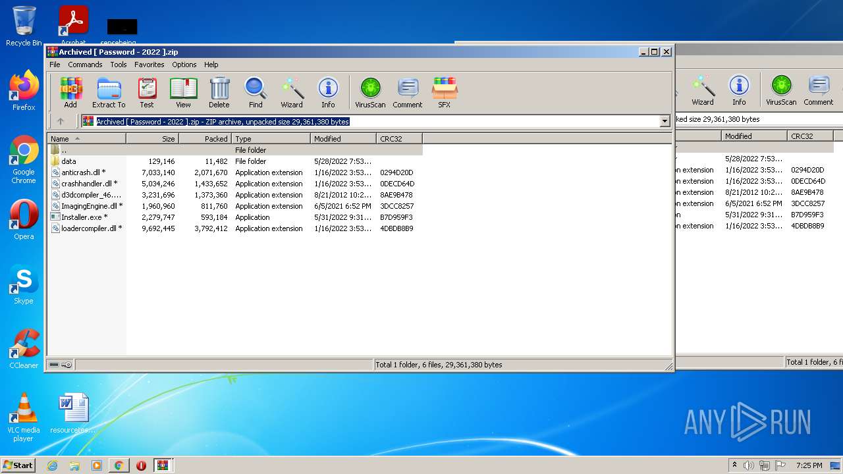Click Modified header in background WinRAR window
This screenshot has height=474, width=843.
(754, 136)
